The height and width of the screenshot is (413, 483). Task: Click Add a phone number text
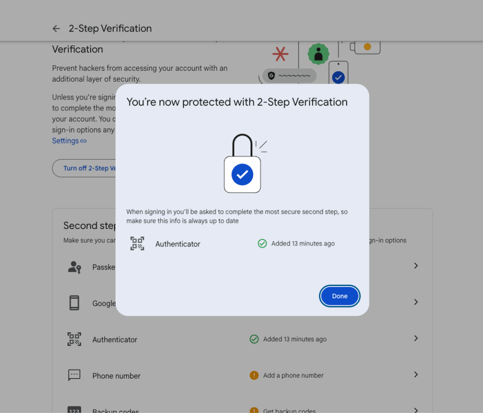coord(293,375)
